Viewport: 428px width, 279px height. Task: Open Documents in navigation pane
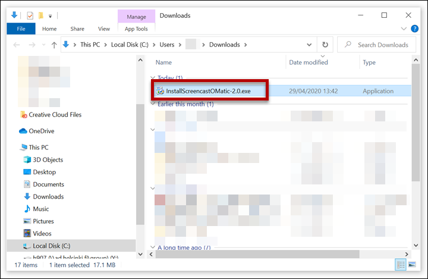point(48,184)
